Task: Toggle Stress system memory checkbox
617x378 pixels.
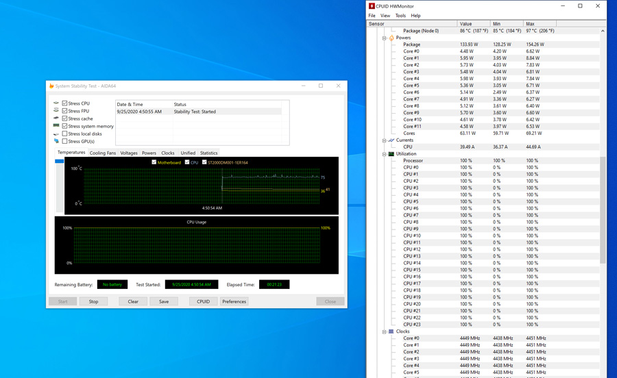Action: (64, 126)
